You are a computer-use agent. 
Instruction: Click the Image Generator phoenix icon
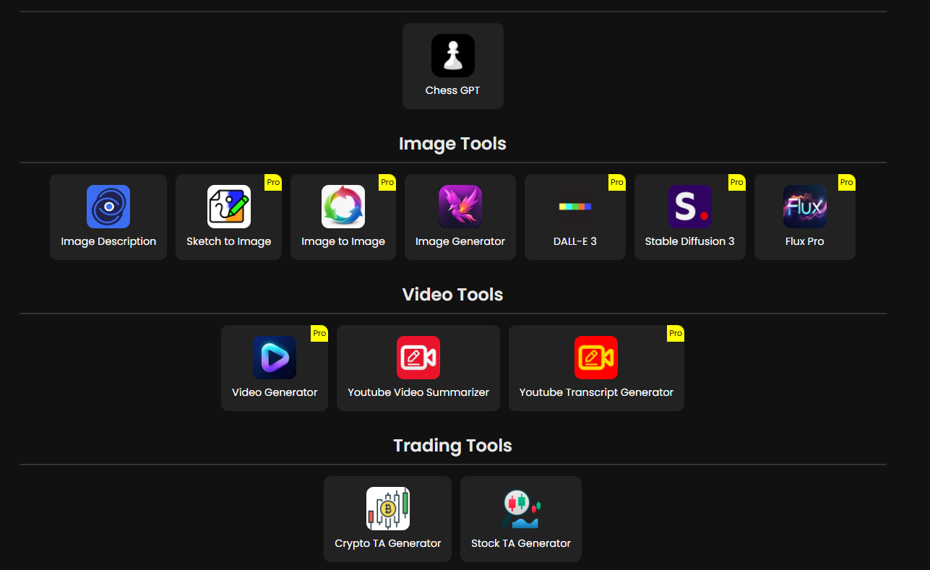(460, 207)
